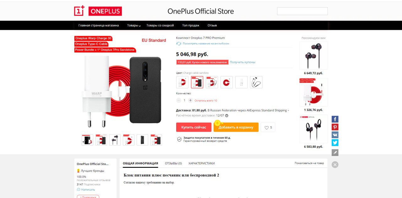Add item to wishlist with heart icon
402x198 pixels.
(x=268, y=127)
